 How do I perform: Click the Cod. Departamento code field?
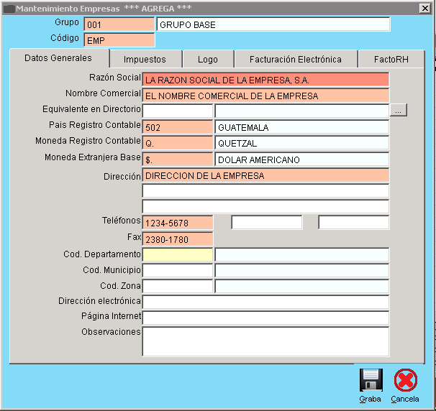click(x=178, y=254)
